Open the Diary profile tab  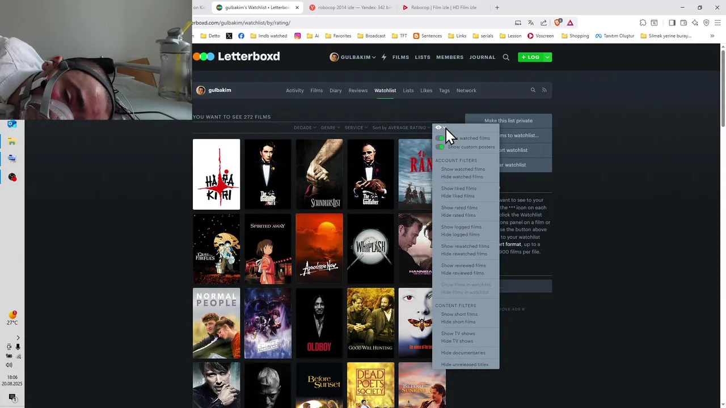pyautogui.click(x=336, y=91)
